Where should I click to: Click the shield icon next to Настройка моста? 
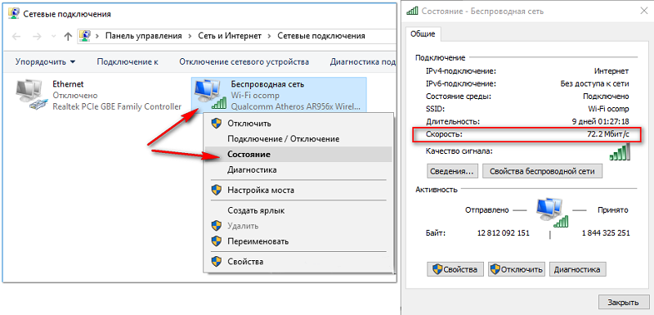[216, 191]
